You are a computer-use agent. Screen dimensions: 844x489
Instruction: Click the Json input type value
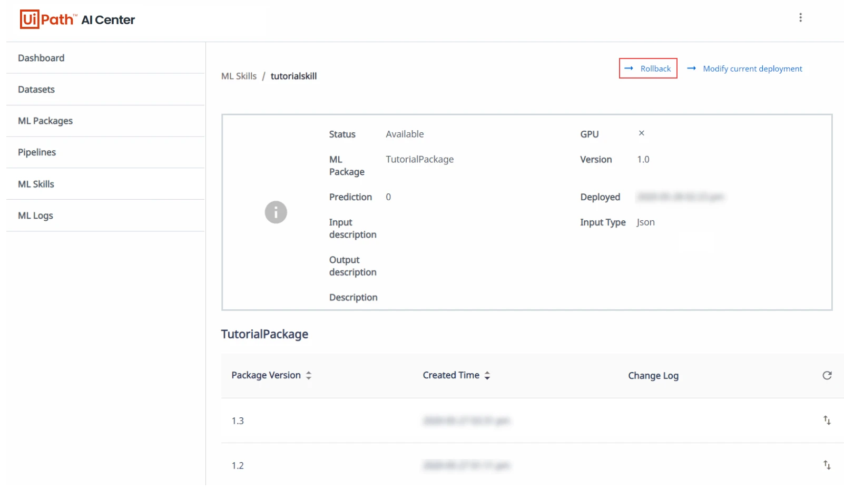coord(645,222)
